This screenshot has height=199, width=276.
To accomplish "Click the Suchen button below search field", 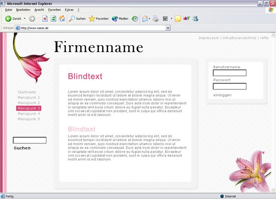I will tap(22, 148).
